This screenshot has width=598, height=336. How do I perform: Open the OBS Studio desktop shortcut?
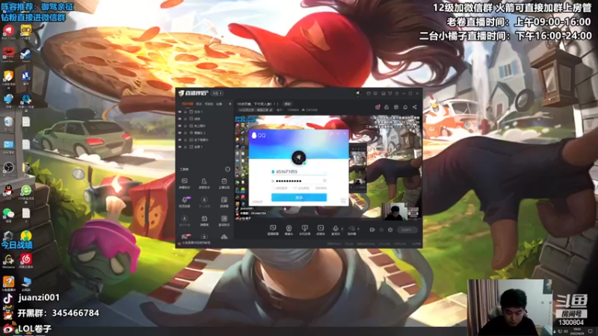pyautogui.click(x=8, y=169)
